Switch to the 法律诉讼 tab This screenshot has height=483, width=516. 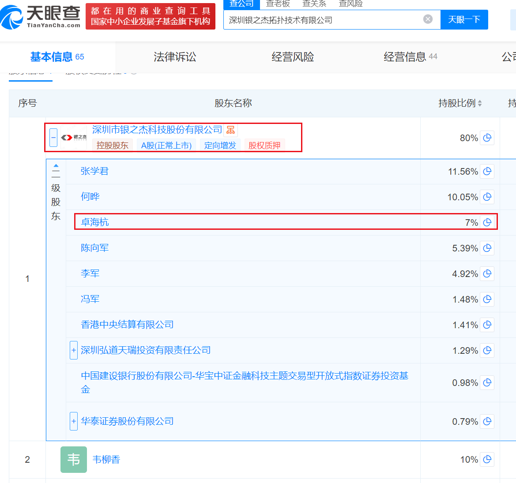coord(175,57)
